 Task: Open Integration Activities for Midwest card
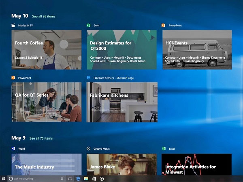[x=197, y=164]
